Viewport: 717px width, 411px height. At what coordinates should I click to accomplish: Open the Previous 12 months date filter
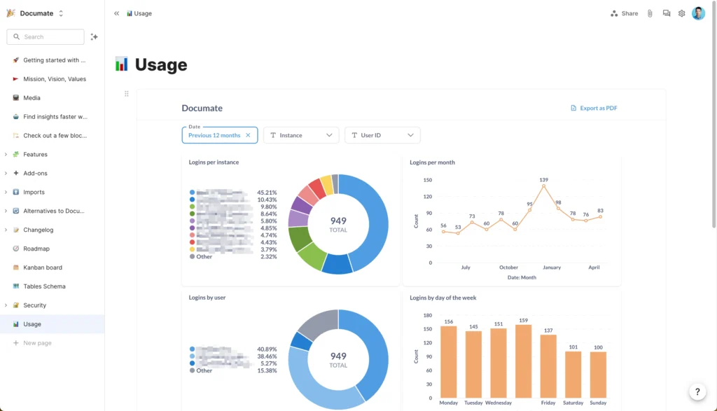pyautogui.click(x=214, y=135)
